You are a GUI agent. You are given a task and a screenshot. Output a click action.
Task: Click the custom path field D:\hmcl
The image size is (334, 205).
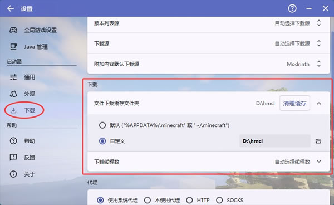[275, 141]
